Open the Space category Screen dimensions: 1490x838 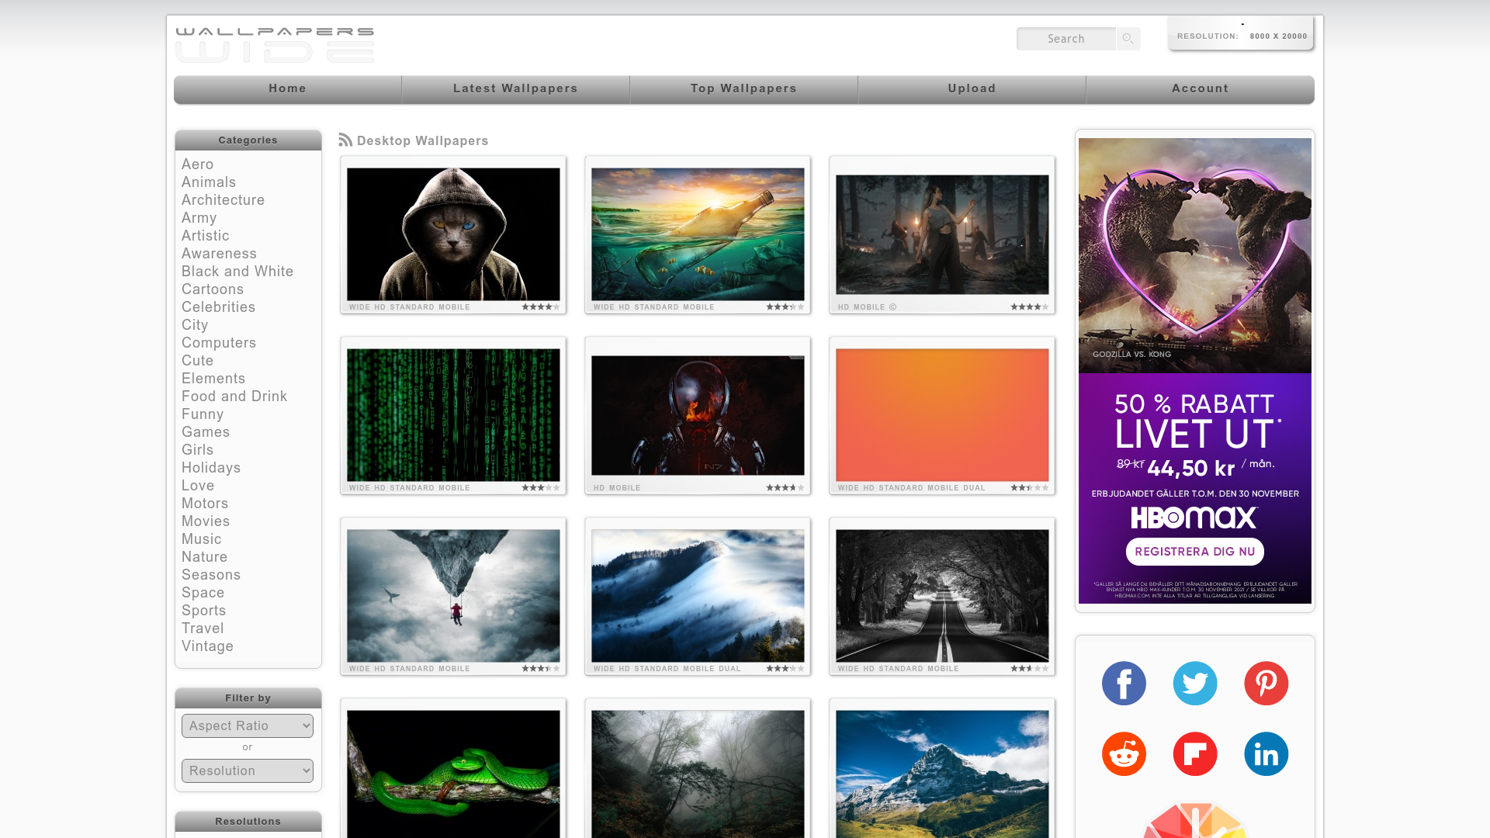coord(203,593)
